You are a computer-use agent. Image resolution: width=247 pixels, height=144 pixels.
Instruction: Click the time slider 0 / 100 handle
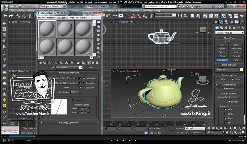[22, 119]
